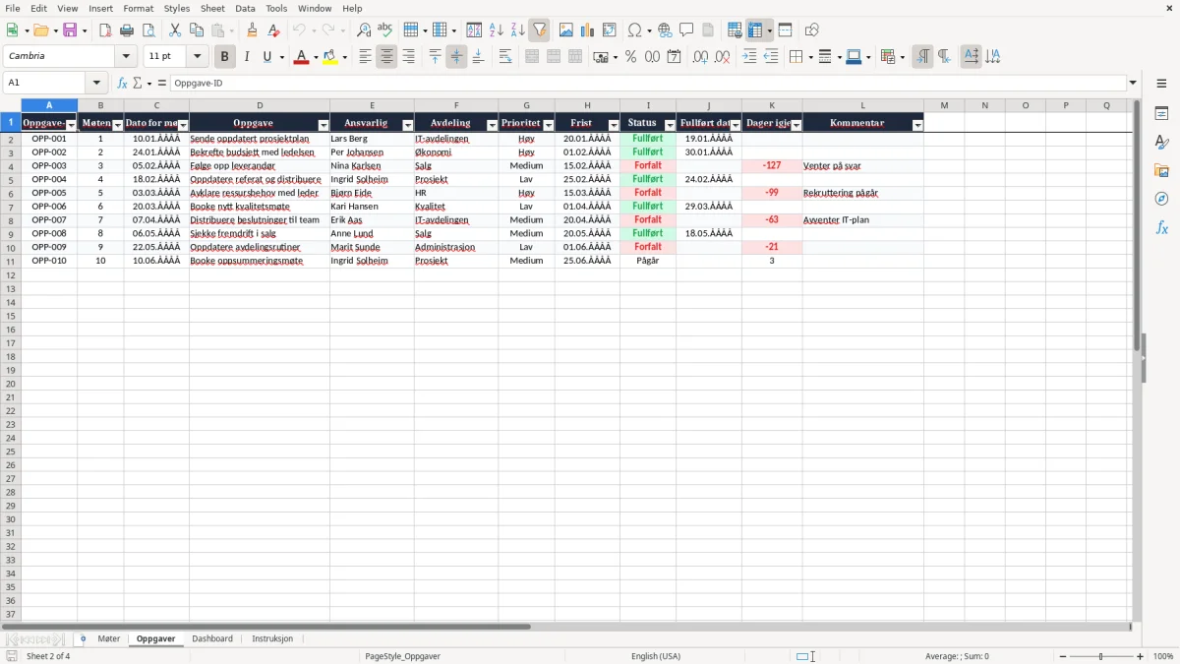Click the Save document icon
Viewport: 1180px width, 664px height.
(70, 30)
